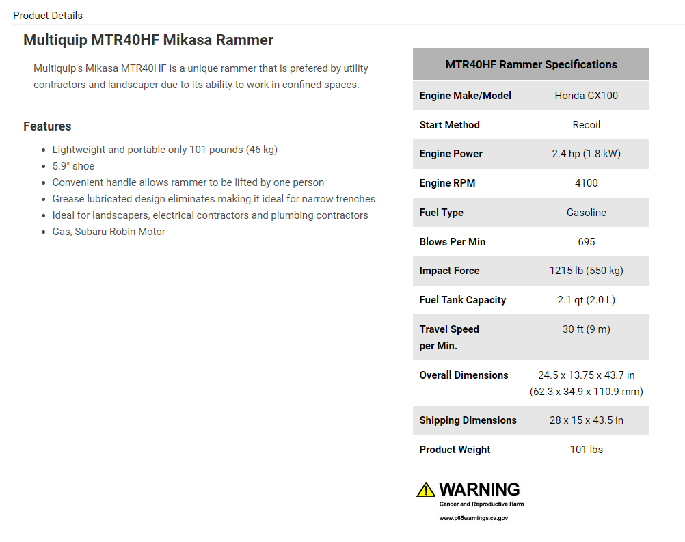
Task: Select the Honda GX100 value
Action: (587, 96)
